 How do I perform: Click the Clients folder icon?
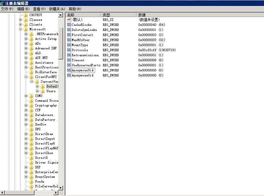coord(26,25)
